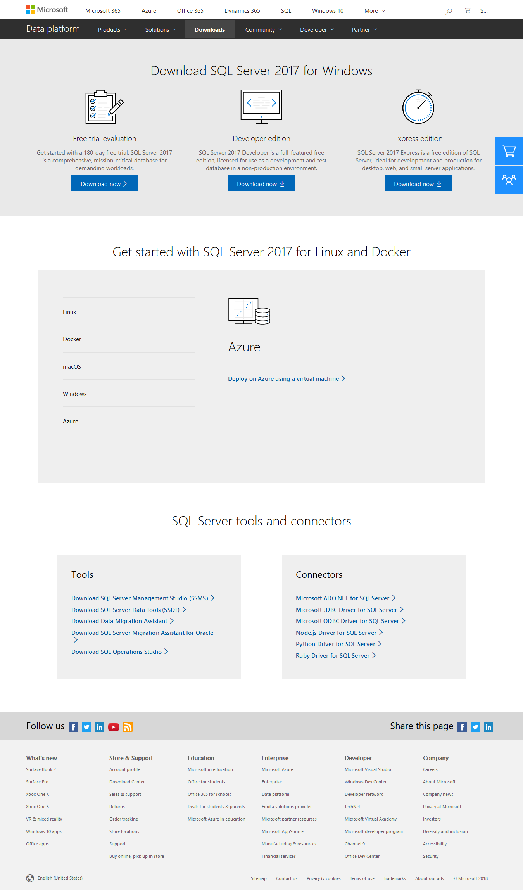Screen dimensions: 523x890
Task: Open Microsoft ODBC Driver for SQL Server
Action: [x=350, y=621]
